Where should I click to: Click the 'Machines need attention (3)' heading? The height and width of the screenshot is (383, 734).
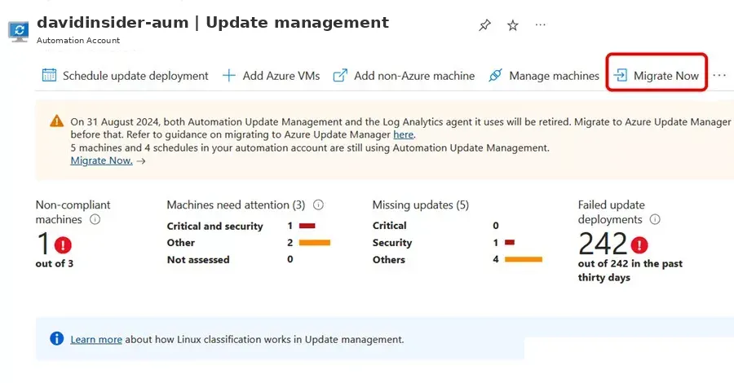tap(236, 205)
